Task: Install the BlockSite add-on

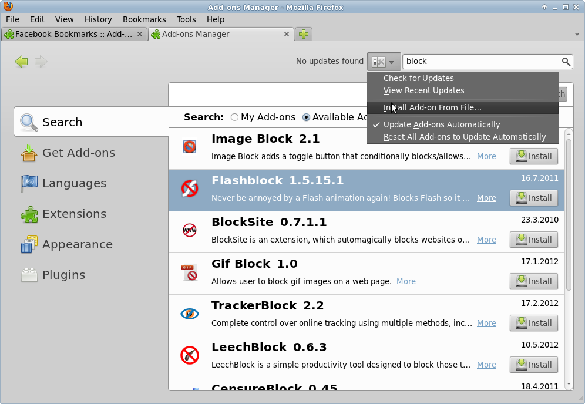Action: 534,240
